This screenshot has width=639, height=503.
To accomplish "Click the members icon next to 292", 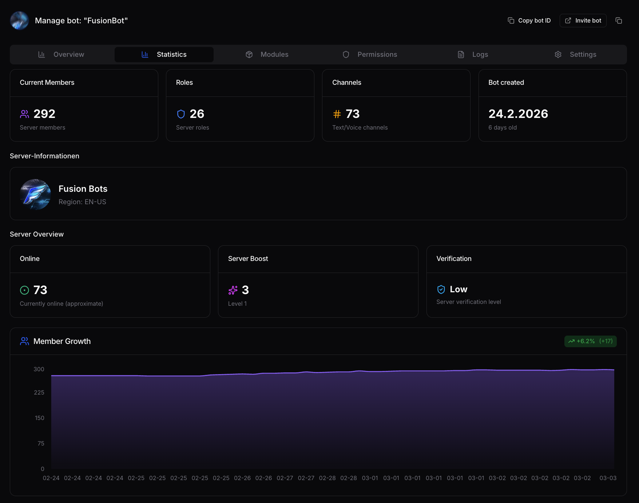I will tap(24, 114).
